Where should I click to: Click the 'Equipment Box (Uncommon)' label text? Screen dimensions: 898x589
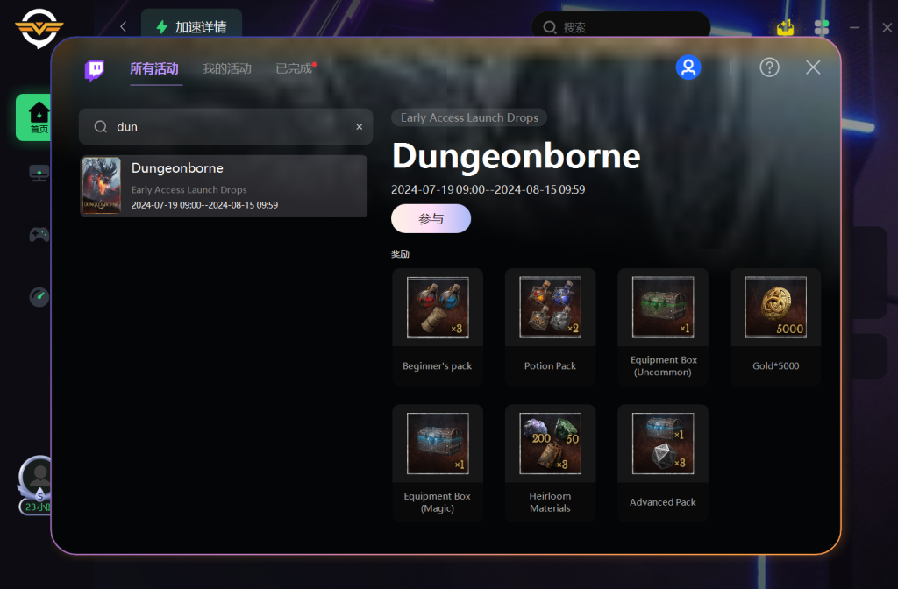[x=663, y=365]
